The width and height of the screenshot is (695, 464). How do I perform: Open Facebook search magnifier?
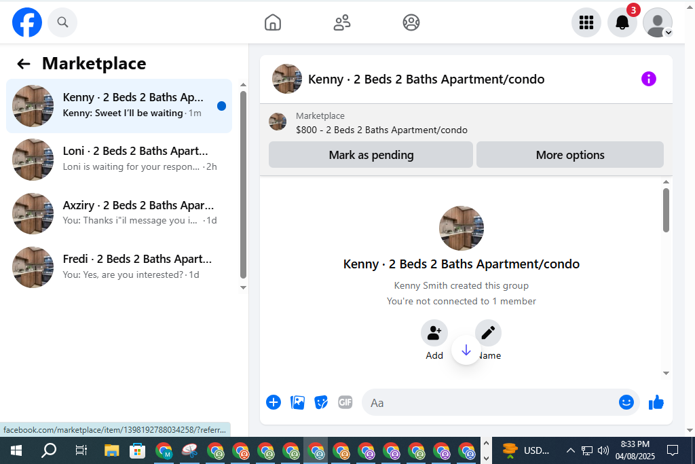(x=62, y=22)
